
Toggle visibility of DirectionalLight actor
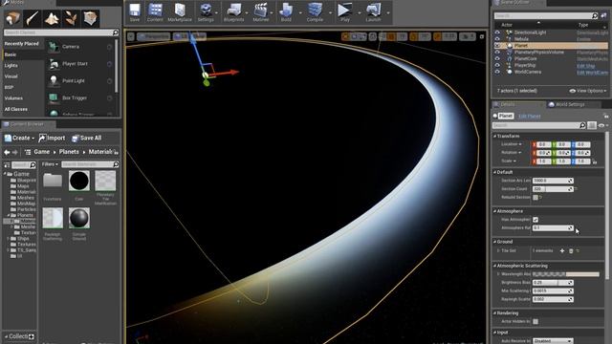coord(497,32)
